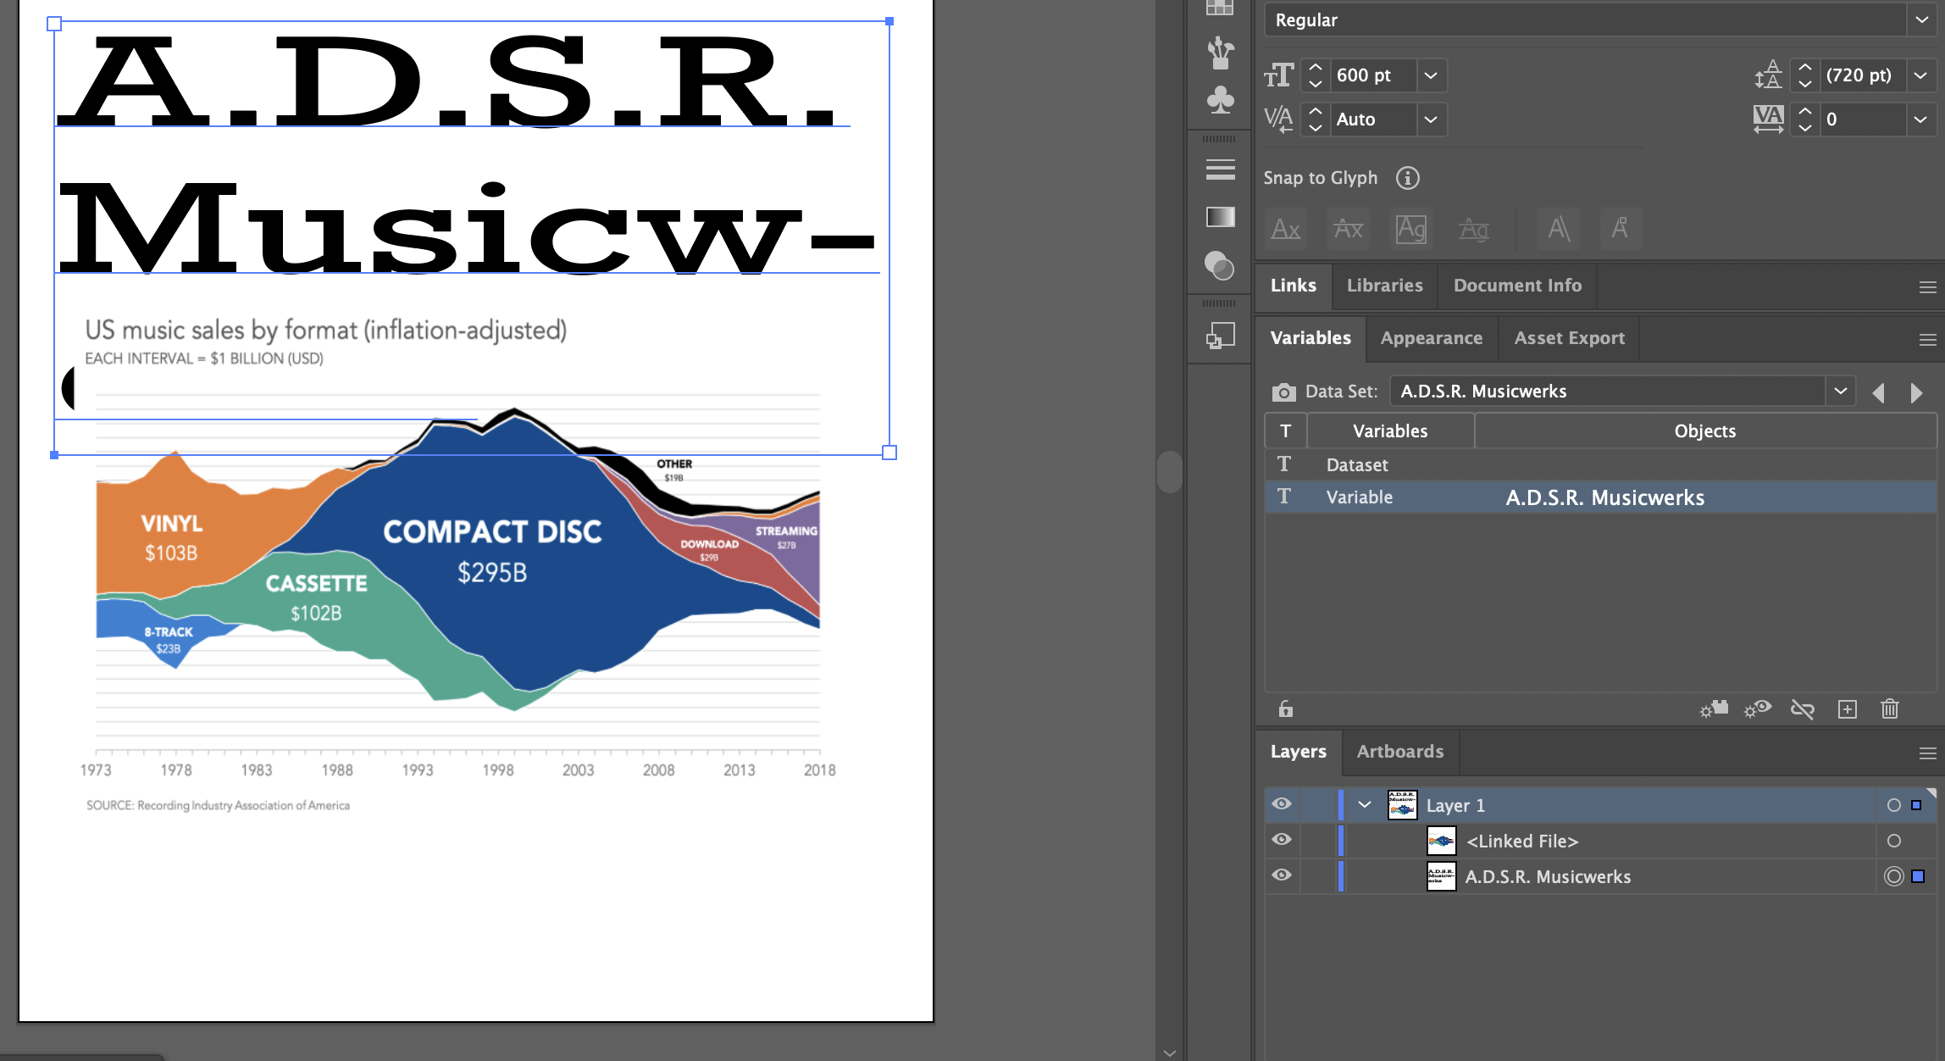
Task: Collapse the Layer 1 expander arrow
Action: click(1364, 804)
